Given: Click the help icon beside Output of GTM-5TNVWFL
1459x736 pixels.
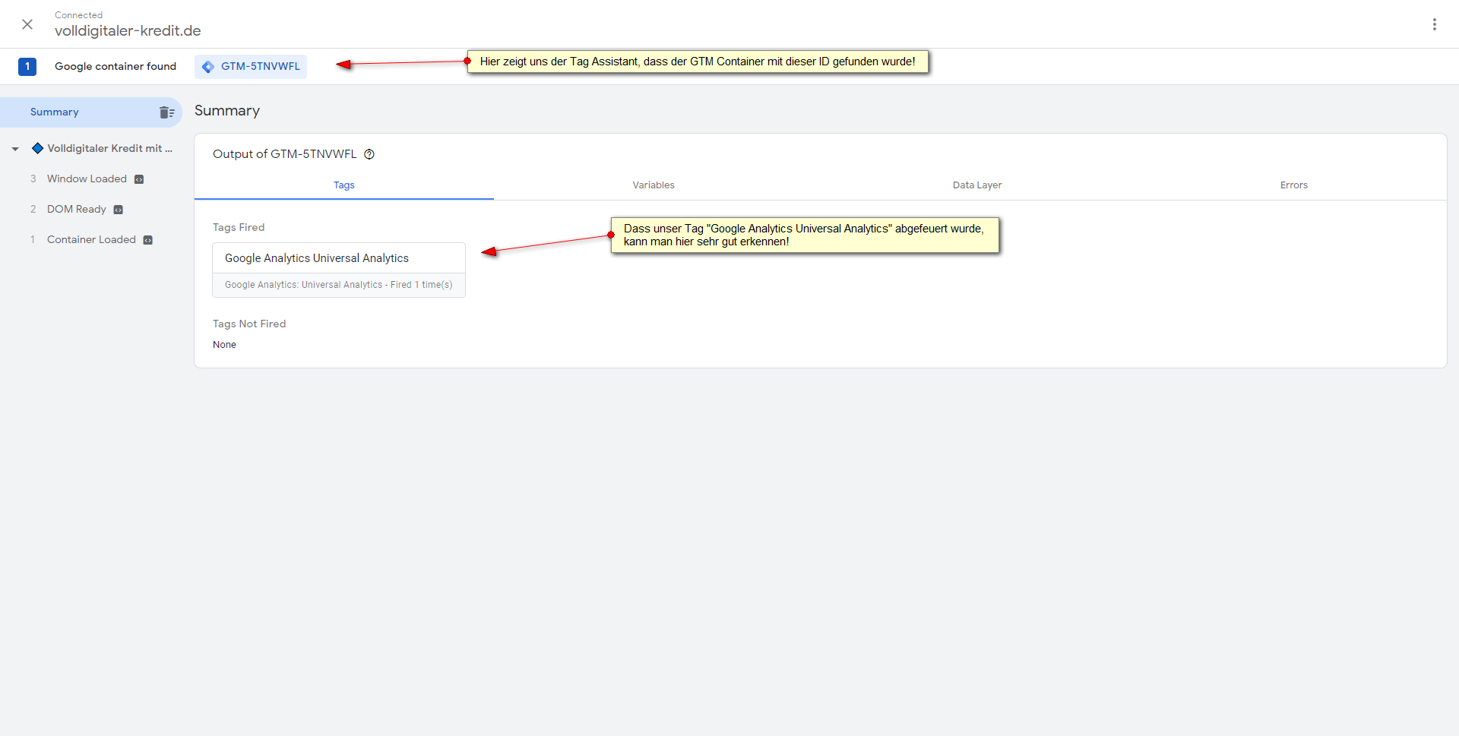Looking at the screenshot, I should tap(369, 154).
